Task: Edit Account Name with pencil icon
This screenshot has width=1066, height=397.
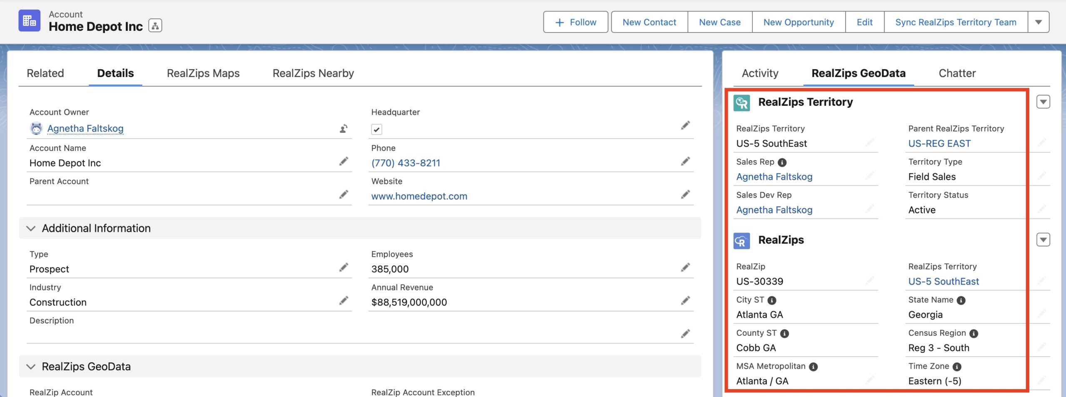Action: [344, 161]
